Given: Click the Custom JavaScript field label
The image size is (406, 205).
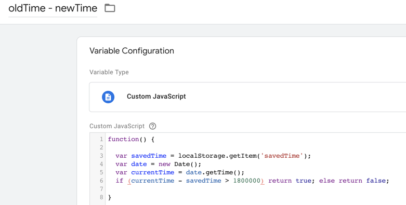Looking at the screenshot, I should tap(117, 126).
